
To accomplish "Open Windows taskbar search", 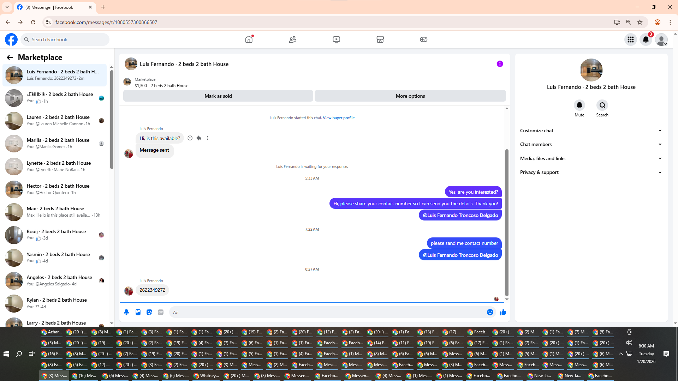I will click(19, 354).
